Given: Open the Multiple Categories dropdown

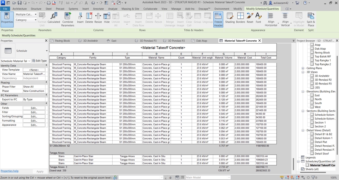Looking at the screenshot, I should pyautogui.click(x=26, y=14).
